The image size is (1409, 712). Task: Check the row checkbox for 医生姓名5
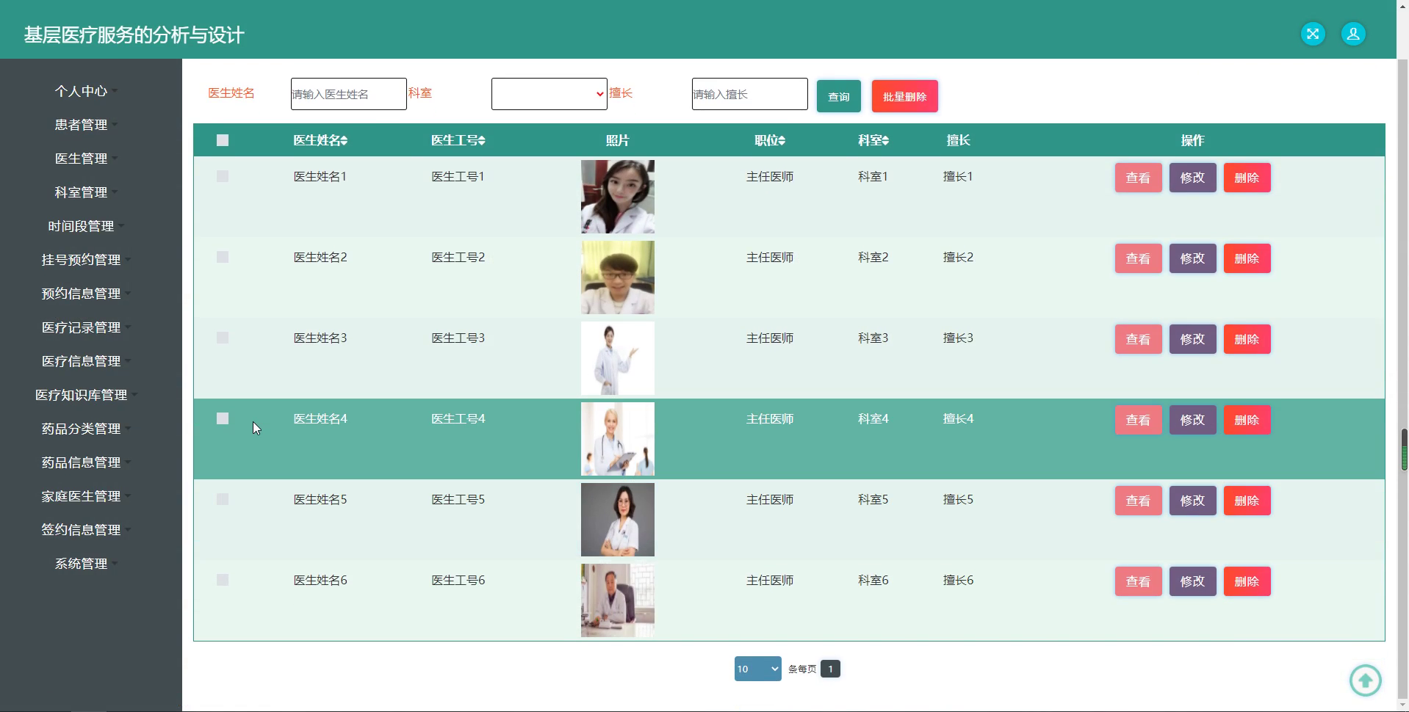[x=223, y=499]
